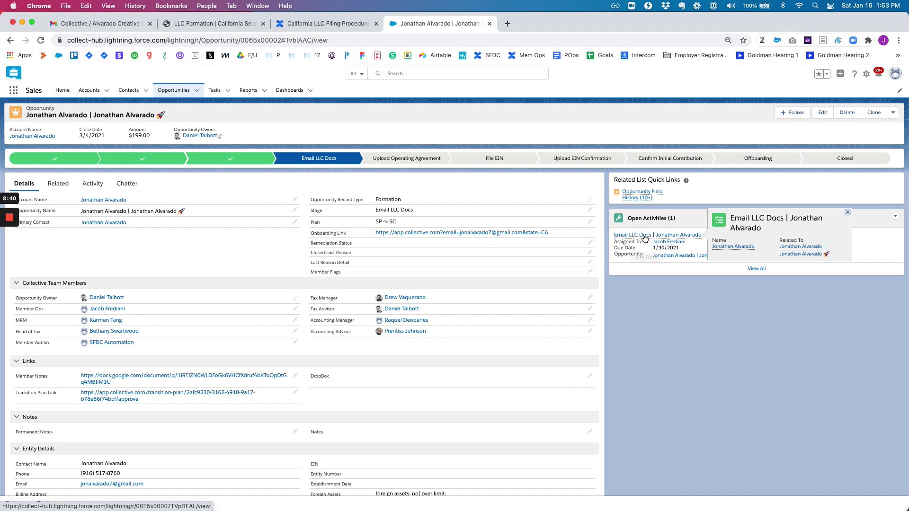Viewport: 909px width, 511px height.
Task: Toggle Follow on this opportunity
Action: click(x=792, y=113)
